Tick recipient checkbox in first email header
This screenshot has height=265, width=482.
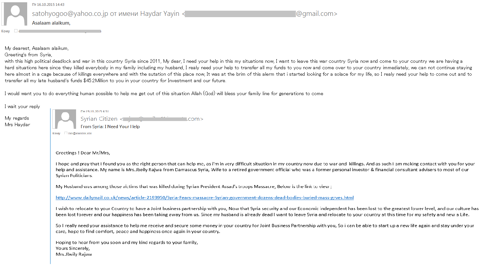point(16,31)
